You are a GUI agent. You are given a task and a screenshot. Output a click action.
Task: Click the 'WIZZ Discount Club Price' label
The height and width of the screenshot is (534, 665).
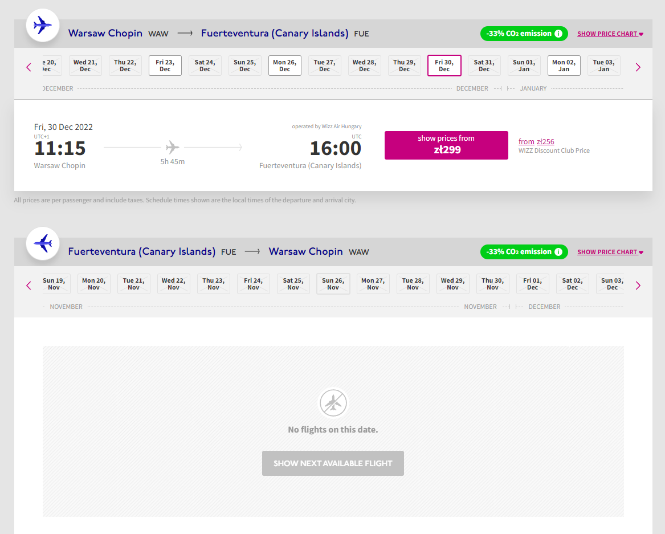[554, 150]
